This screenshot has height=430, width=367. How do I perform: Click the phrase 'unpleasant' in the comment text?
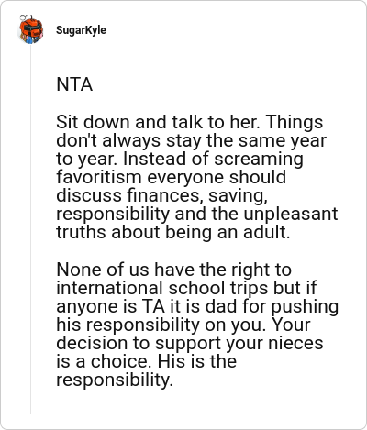click(291, 214)
